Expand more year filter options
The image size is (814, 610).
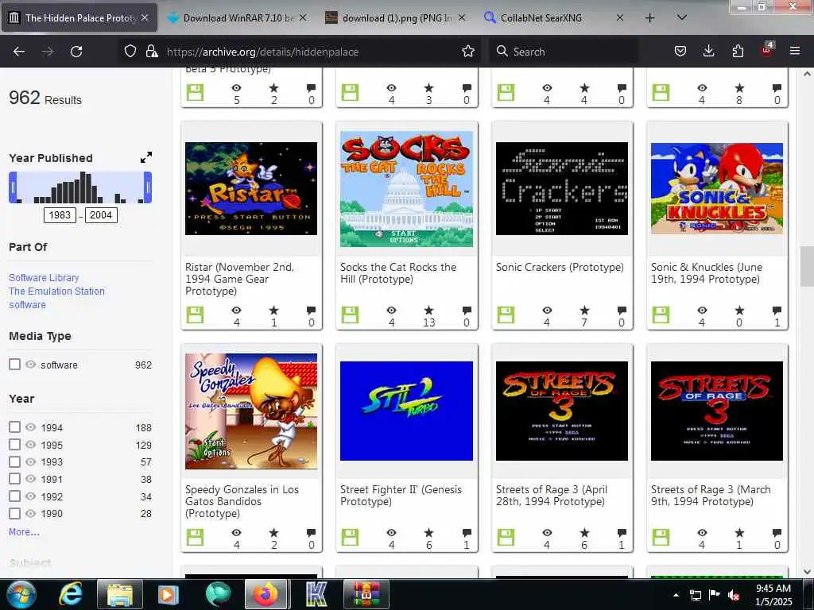[x=24, y=531]
